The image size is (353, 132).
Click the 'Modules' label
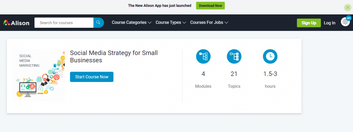coord(203,86)
